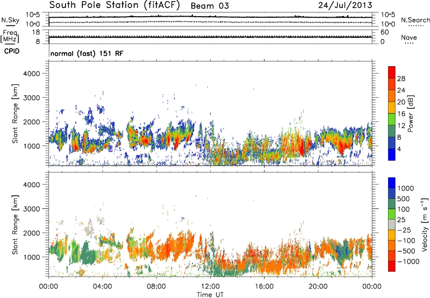Click the '12:00' time tick label
The width and height of the screenshot is (430, 298).
(x=210, y=287)
